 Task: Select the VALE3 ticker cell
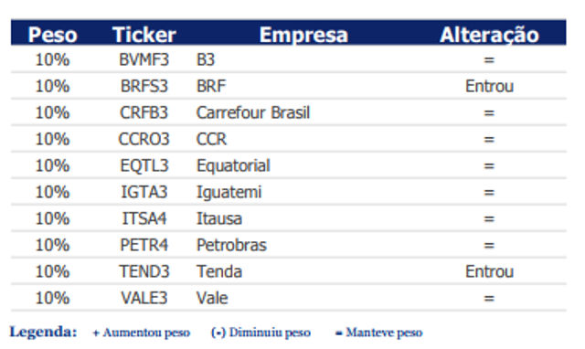pos(144,298)
